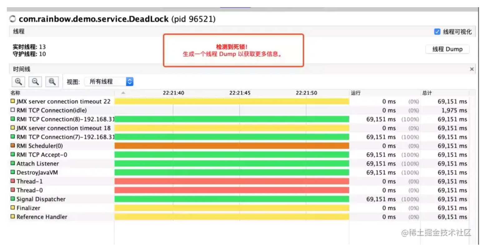The width and height of the screenshot is (489, 250).
Task: Click the loading icon next to com.rainbow.demo.service.DeadLock
Action: click(x=13, y=19)
